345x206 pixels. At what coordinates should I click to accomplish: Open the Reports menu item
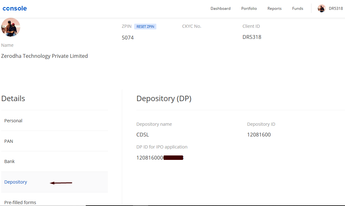click(274, 8)
